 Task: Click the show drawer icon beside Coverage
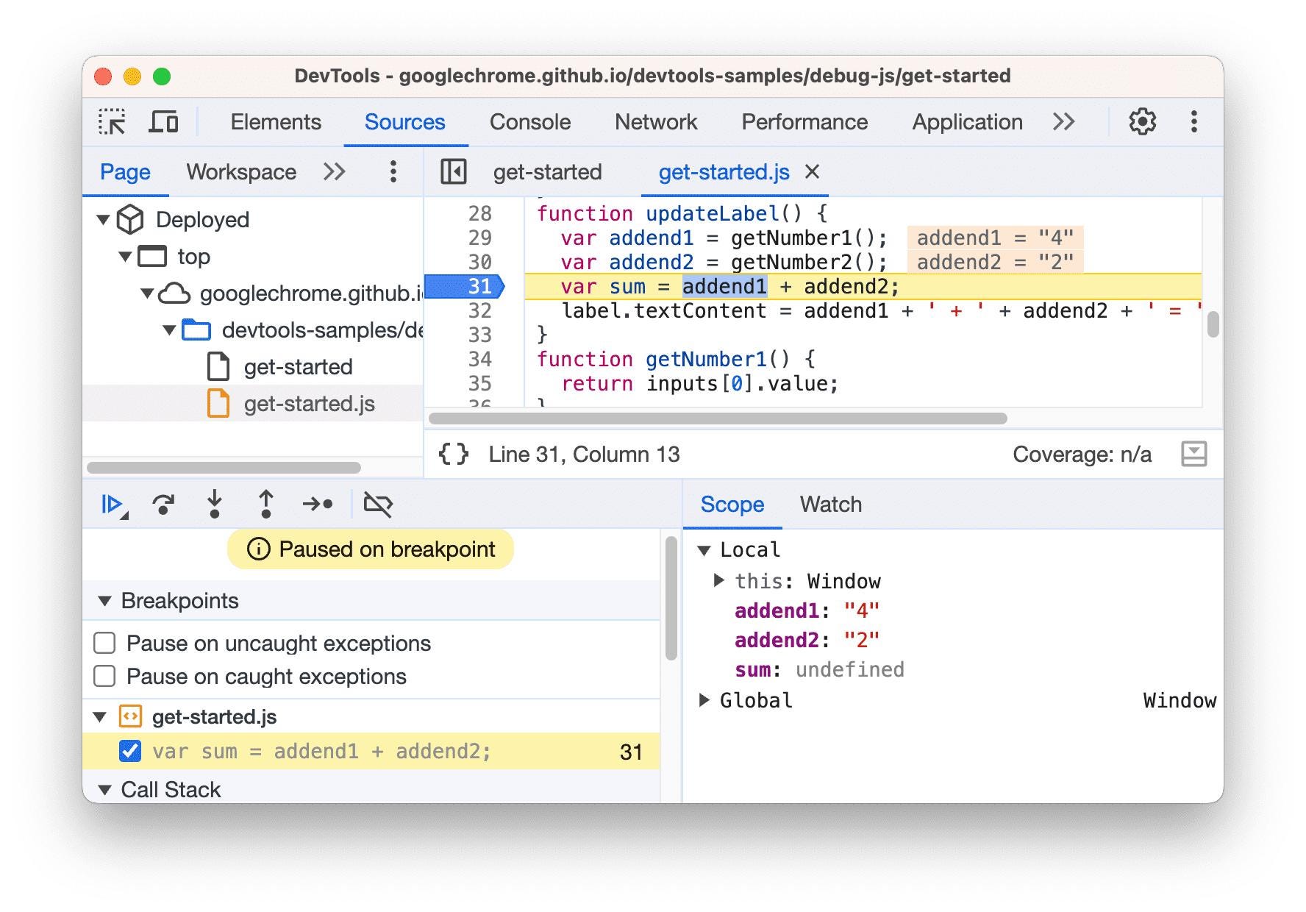(1193, 455)
